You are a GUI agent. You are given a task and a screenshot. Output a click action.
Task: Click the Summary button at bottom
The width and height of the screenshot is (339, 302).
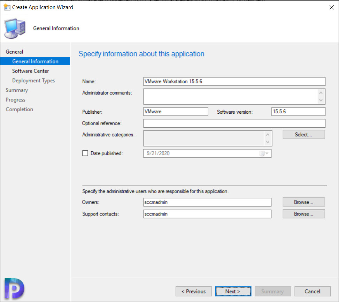click(x=272, y=292)
